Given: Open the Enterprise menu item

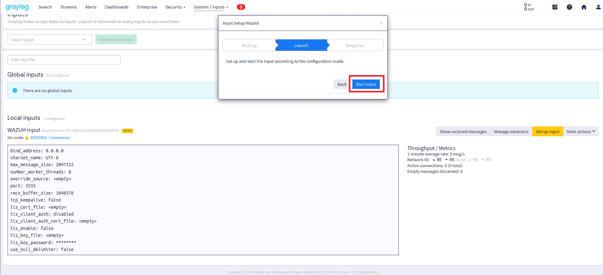Looking at the screenshot, I should (147, 7).
